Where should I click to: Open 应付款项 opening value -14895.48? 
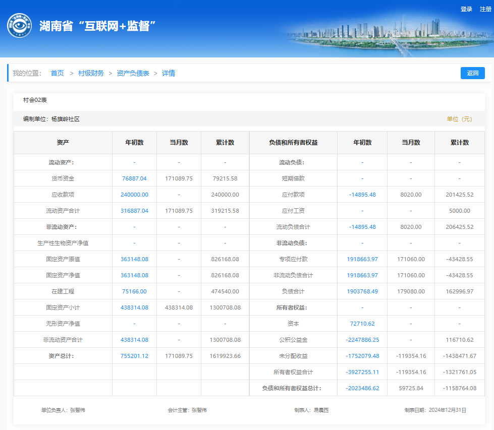tap(362, 195)
